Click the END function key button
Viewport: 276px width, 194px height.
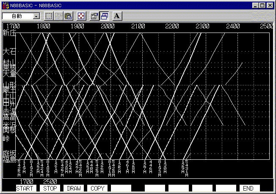click(x=250, y=189)
